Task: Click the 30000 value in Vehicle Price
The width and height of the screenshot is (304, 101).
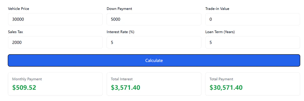Action: coord(18,19)
